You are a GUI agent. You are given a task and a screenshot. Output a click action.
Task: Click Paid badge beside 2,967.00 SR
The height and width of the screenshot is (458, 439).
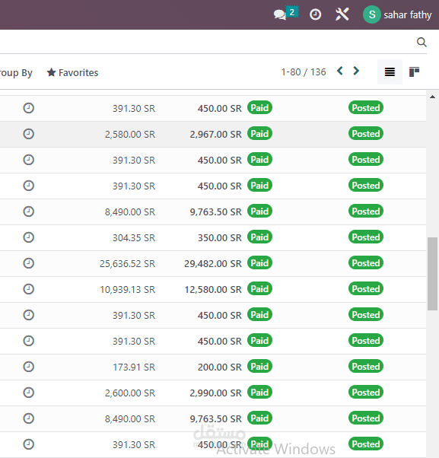259,133
